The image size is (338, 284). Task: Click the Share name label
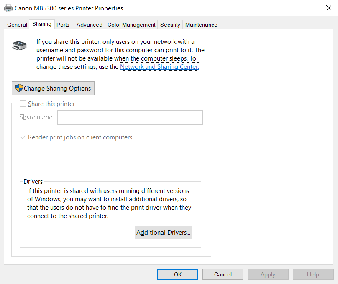point(37,117)
